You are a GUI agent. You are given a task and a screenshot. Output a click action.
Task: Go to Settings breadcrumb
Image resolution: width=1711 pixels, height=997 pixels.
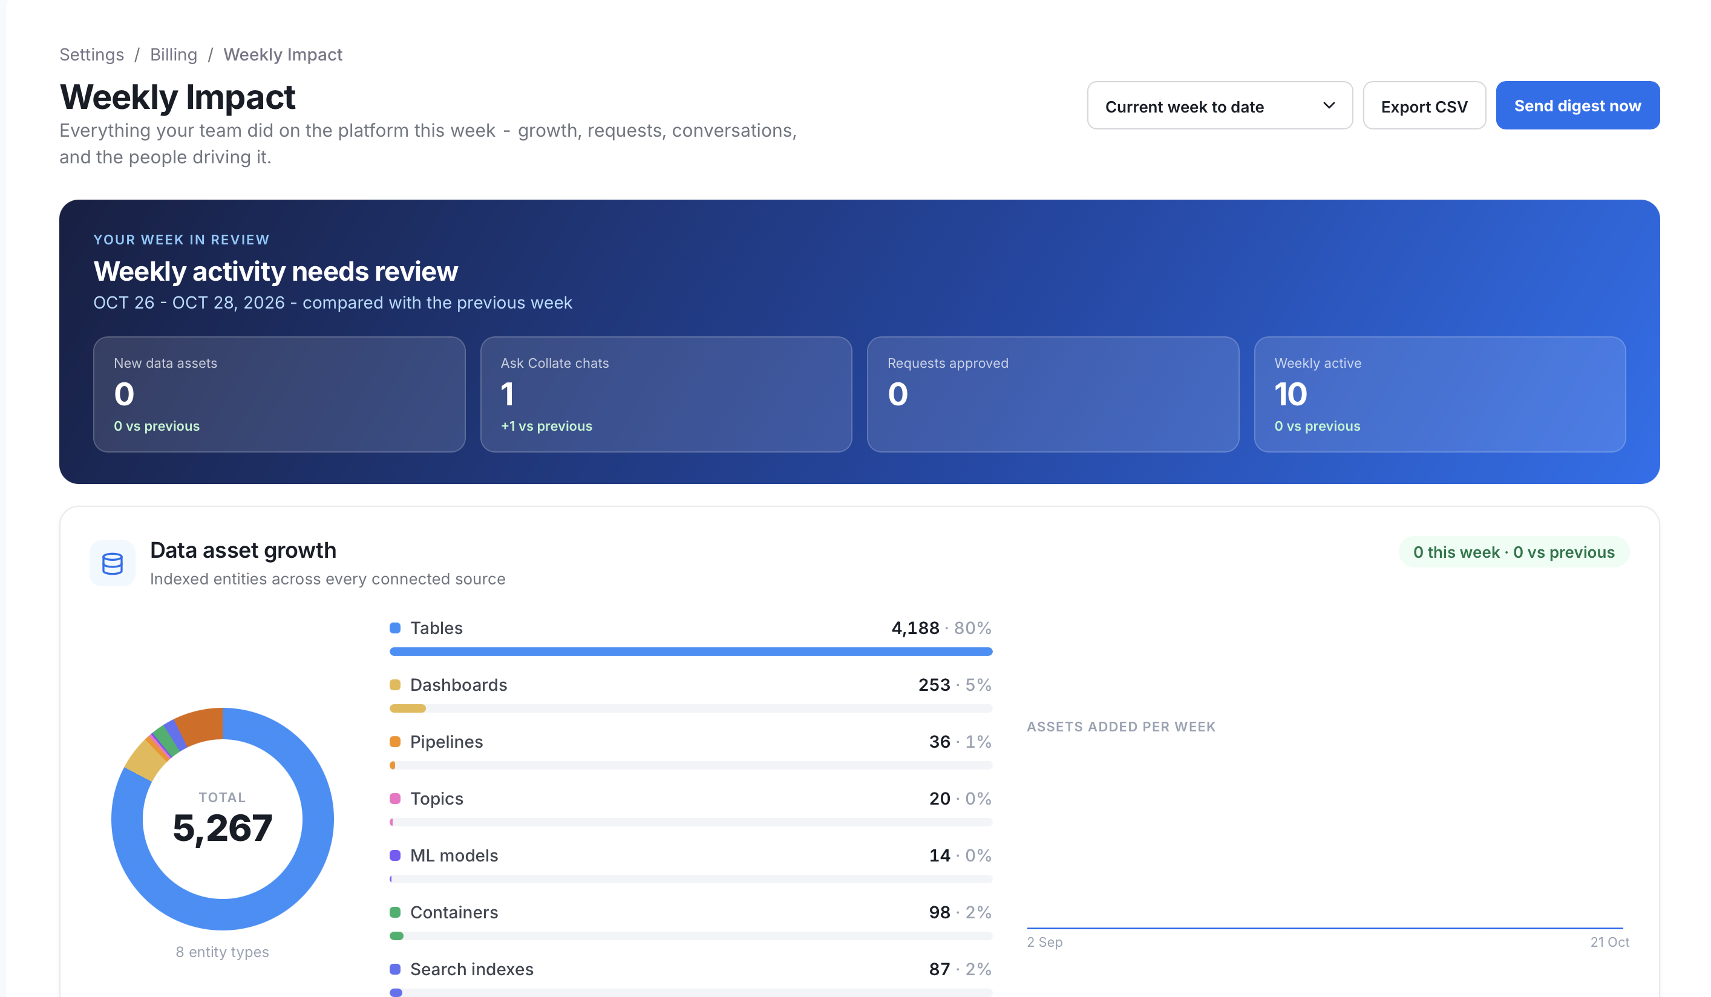[x=92, y=54]
